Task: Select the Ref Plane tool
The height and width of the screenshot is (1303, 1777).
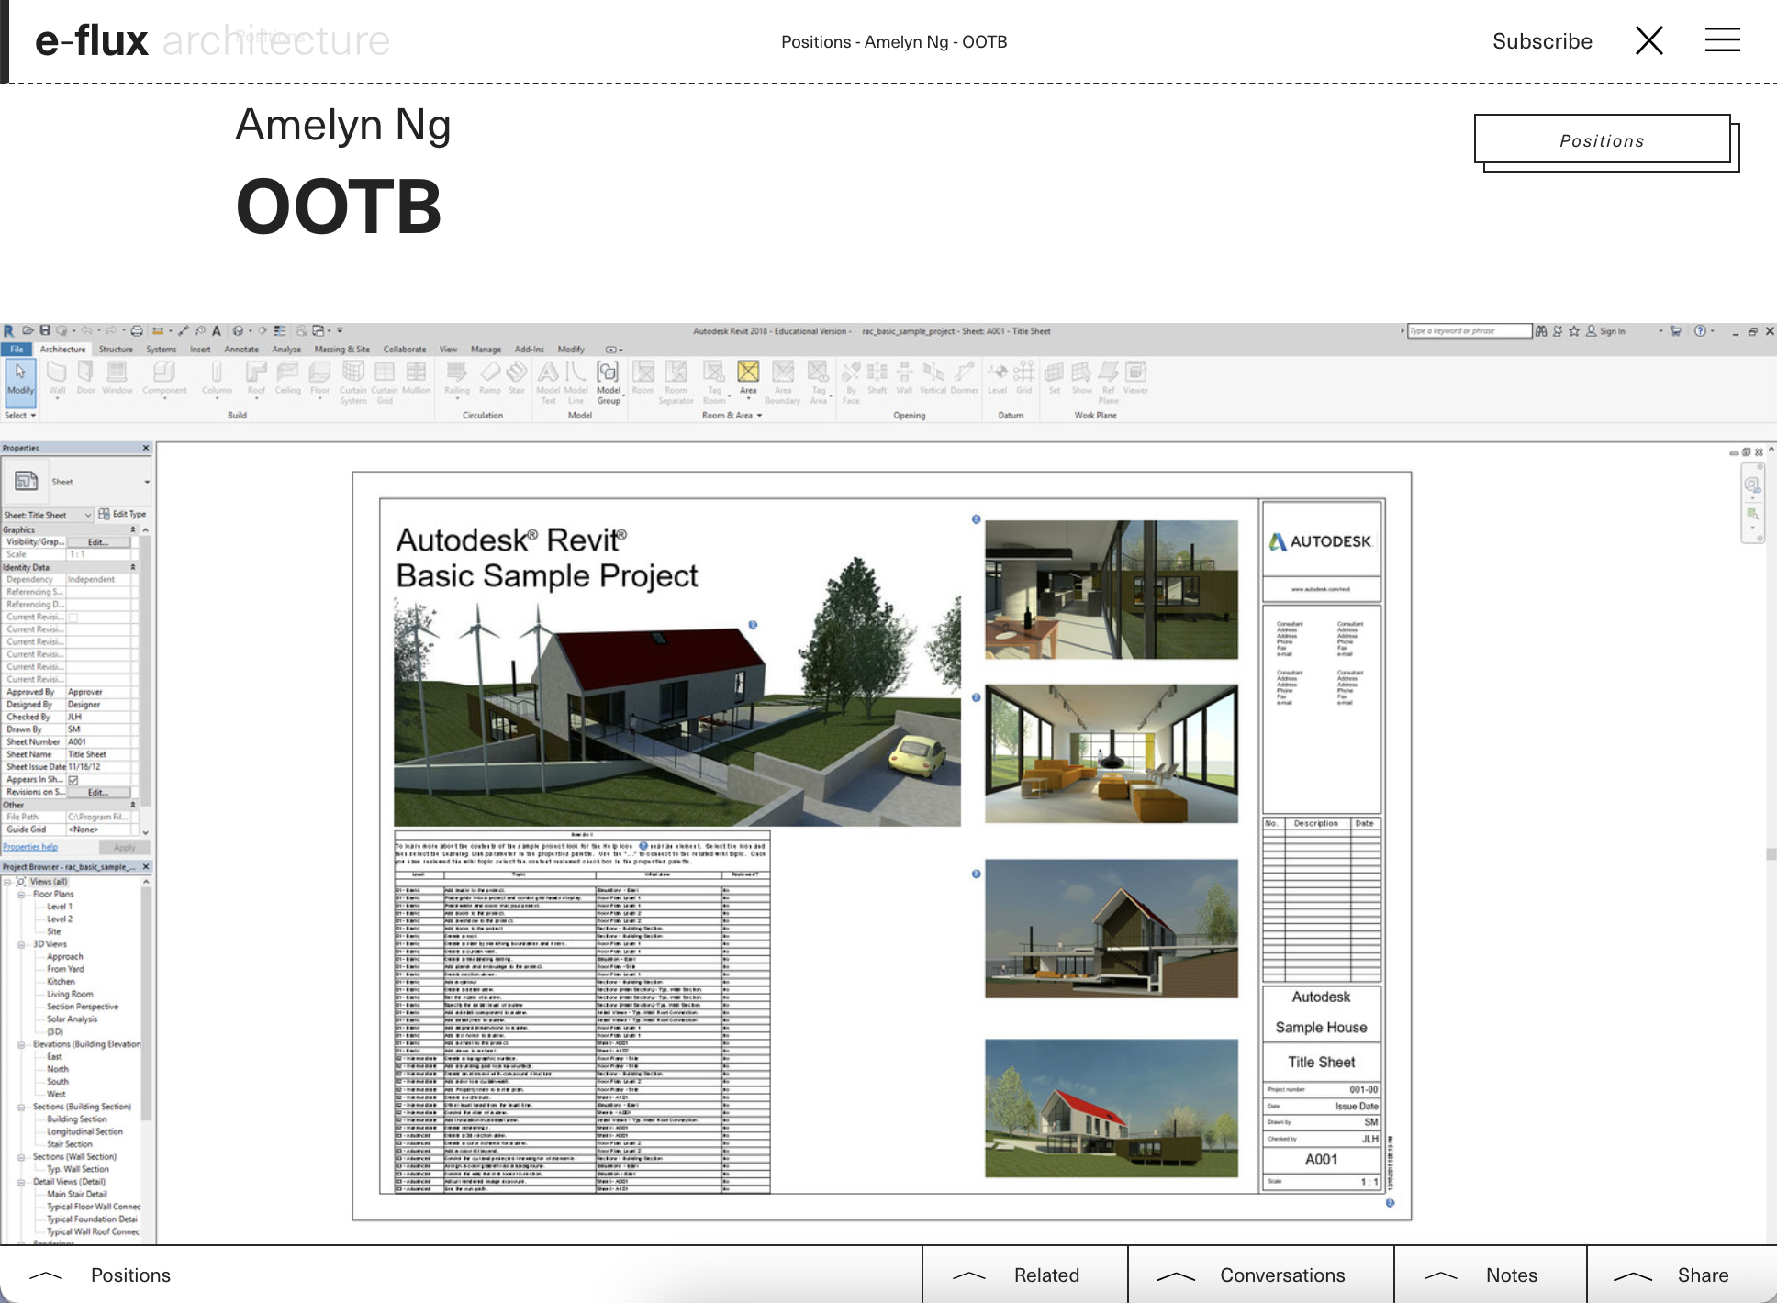Action: click(1109, 382)
